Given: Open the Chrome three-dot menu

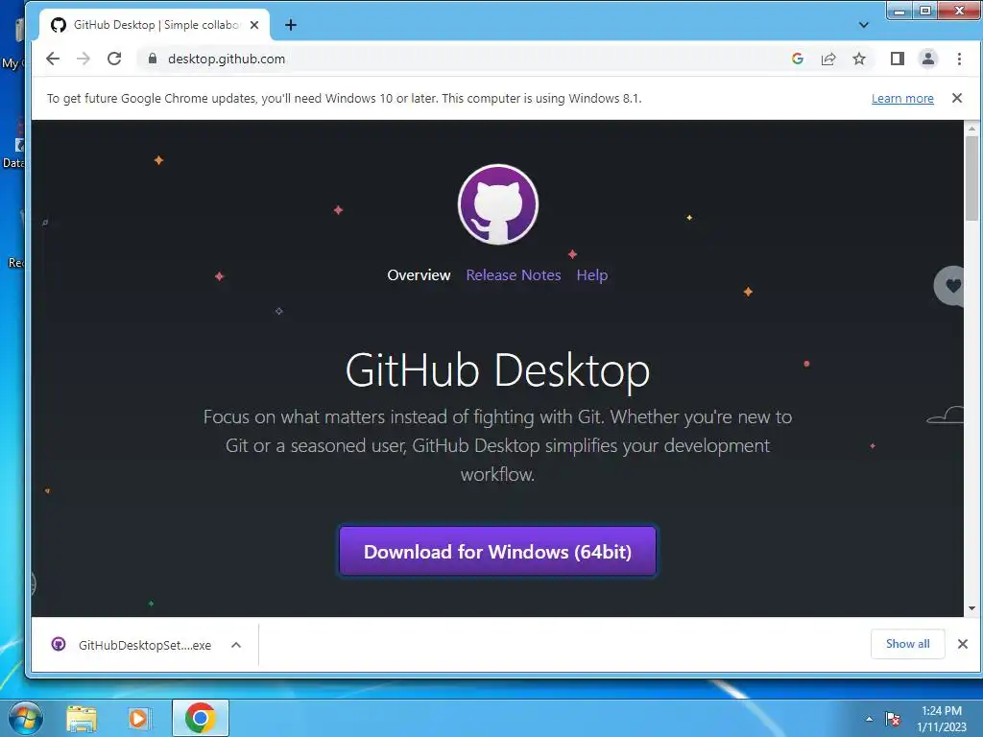Looking at the screenshot, I should 959,59.
